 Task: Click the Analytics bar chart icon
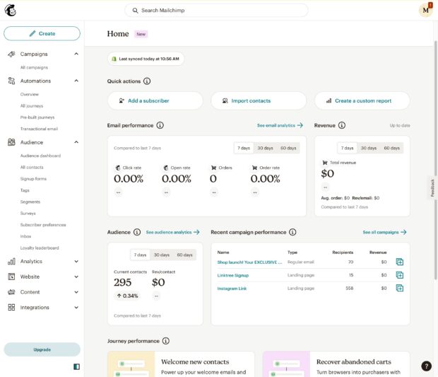11,262
